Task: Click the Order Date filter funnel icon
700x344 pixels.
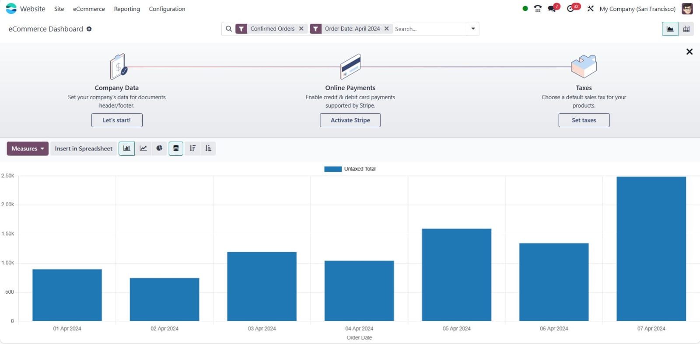Action: [315, 29]
